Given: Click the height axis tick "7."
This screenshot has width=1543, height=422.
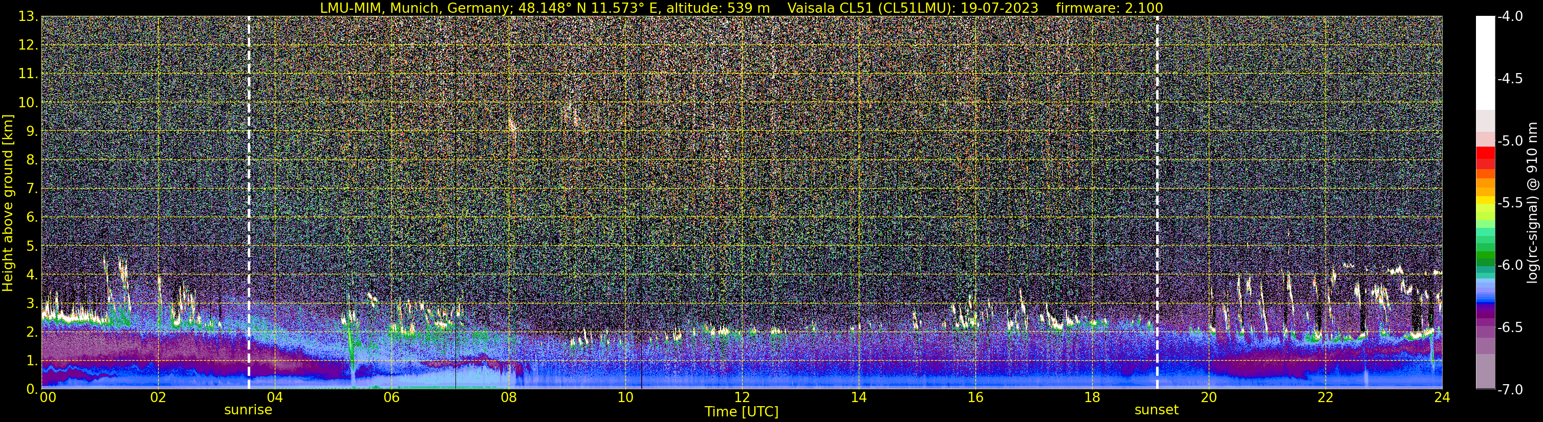Looking at the screenshot, I should click(32, 189).
